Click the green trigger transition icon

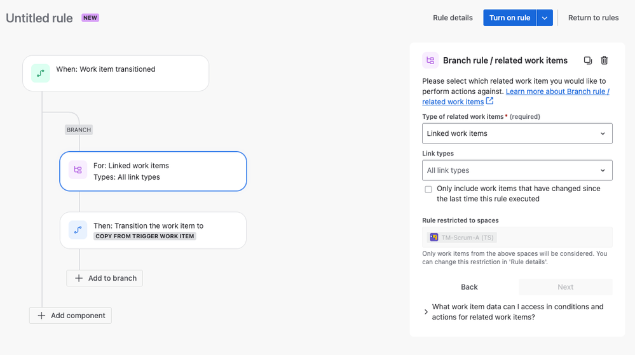point(41,73)
